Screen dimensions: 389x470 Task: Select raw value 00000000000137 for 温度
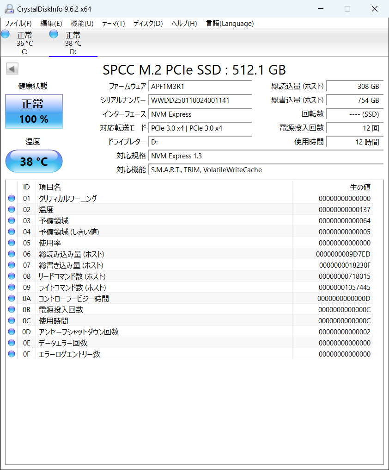345,209
